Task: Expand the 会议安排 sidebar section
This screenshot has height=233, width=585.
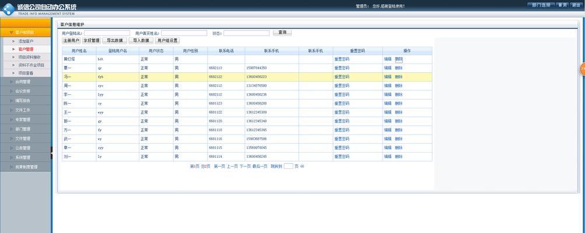Action: coord(25,91)
